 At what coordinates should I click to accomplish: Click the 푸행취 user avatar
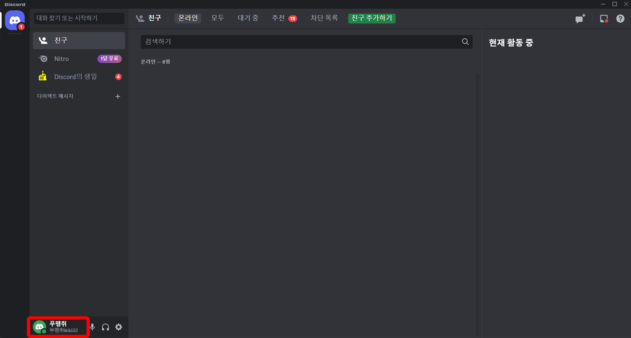point(39,327)
